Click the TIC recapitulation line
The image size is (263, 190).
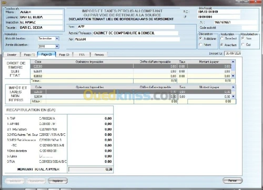click(59, 145)
